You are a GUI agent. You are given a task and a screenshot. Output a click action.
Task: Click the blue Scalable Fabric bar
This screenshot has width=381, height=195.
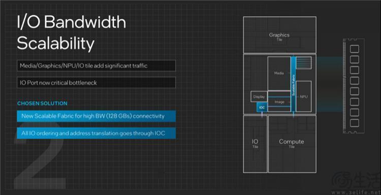tap(293, 84)
